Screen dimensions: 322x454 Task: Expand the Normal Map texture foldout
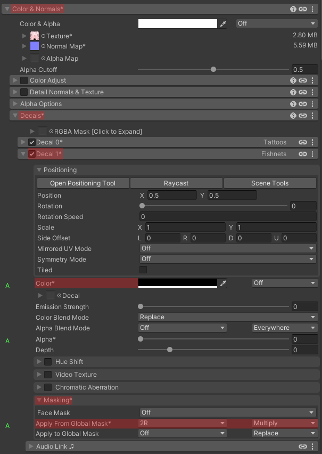[24, 47]
